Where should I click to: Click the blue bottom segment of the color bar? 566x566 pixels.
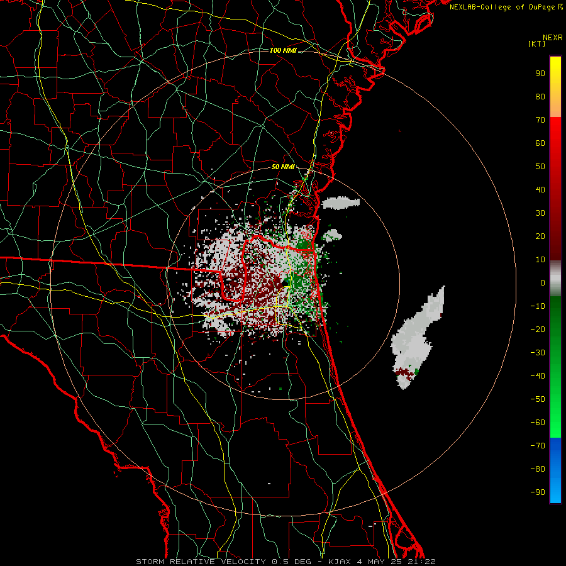click(555, 470)
